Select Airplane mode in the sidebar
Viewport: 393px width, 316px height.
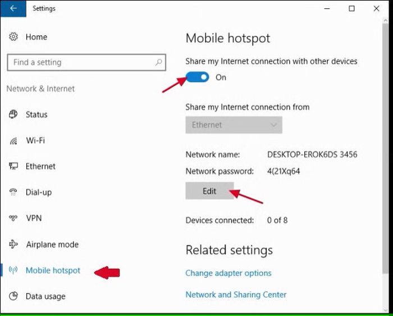[52, 244]
